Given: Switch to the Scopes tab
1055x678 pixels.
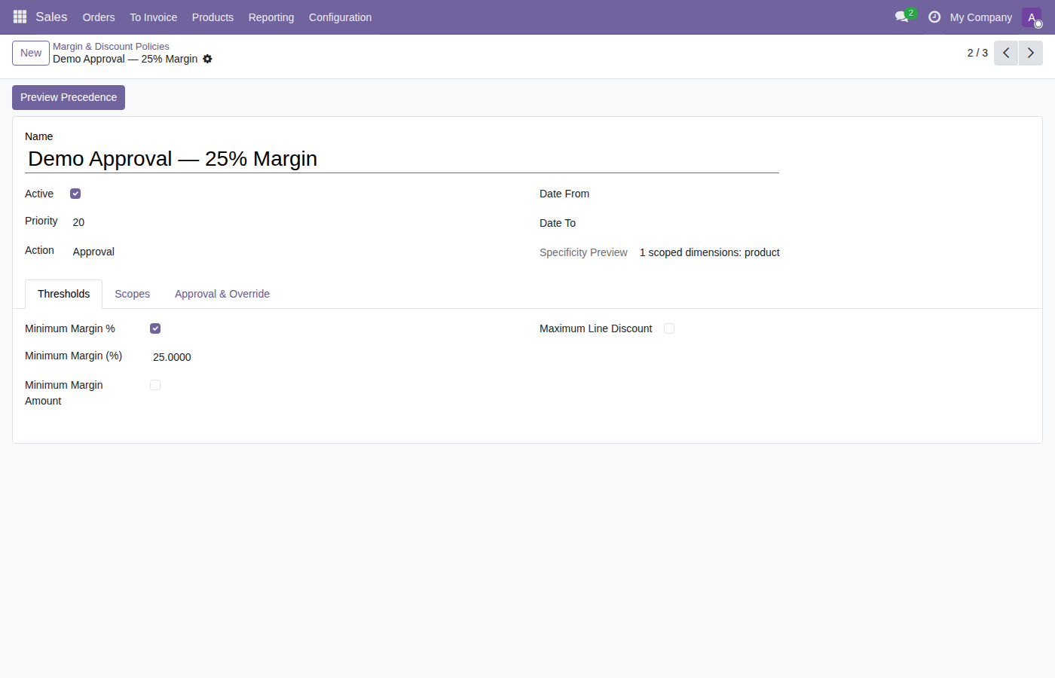Looking at the screenshot, I should [133, 294].
